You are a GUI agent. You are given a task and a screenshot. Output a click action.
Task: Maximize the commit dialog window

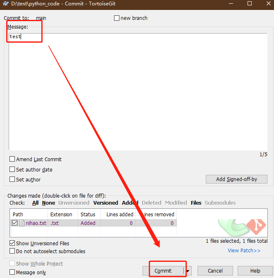(250, 3)
